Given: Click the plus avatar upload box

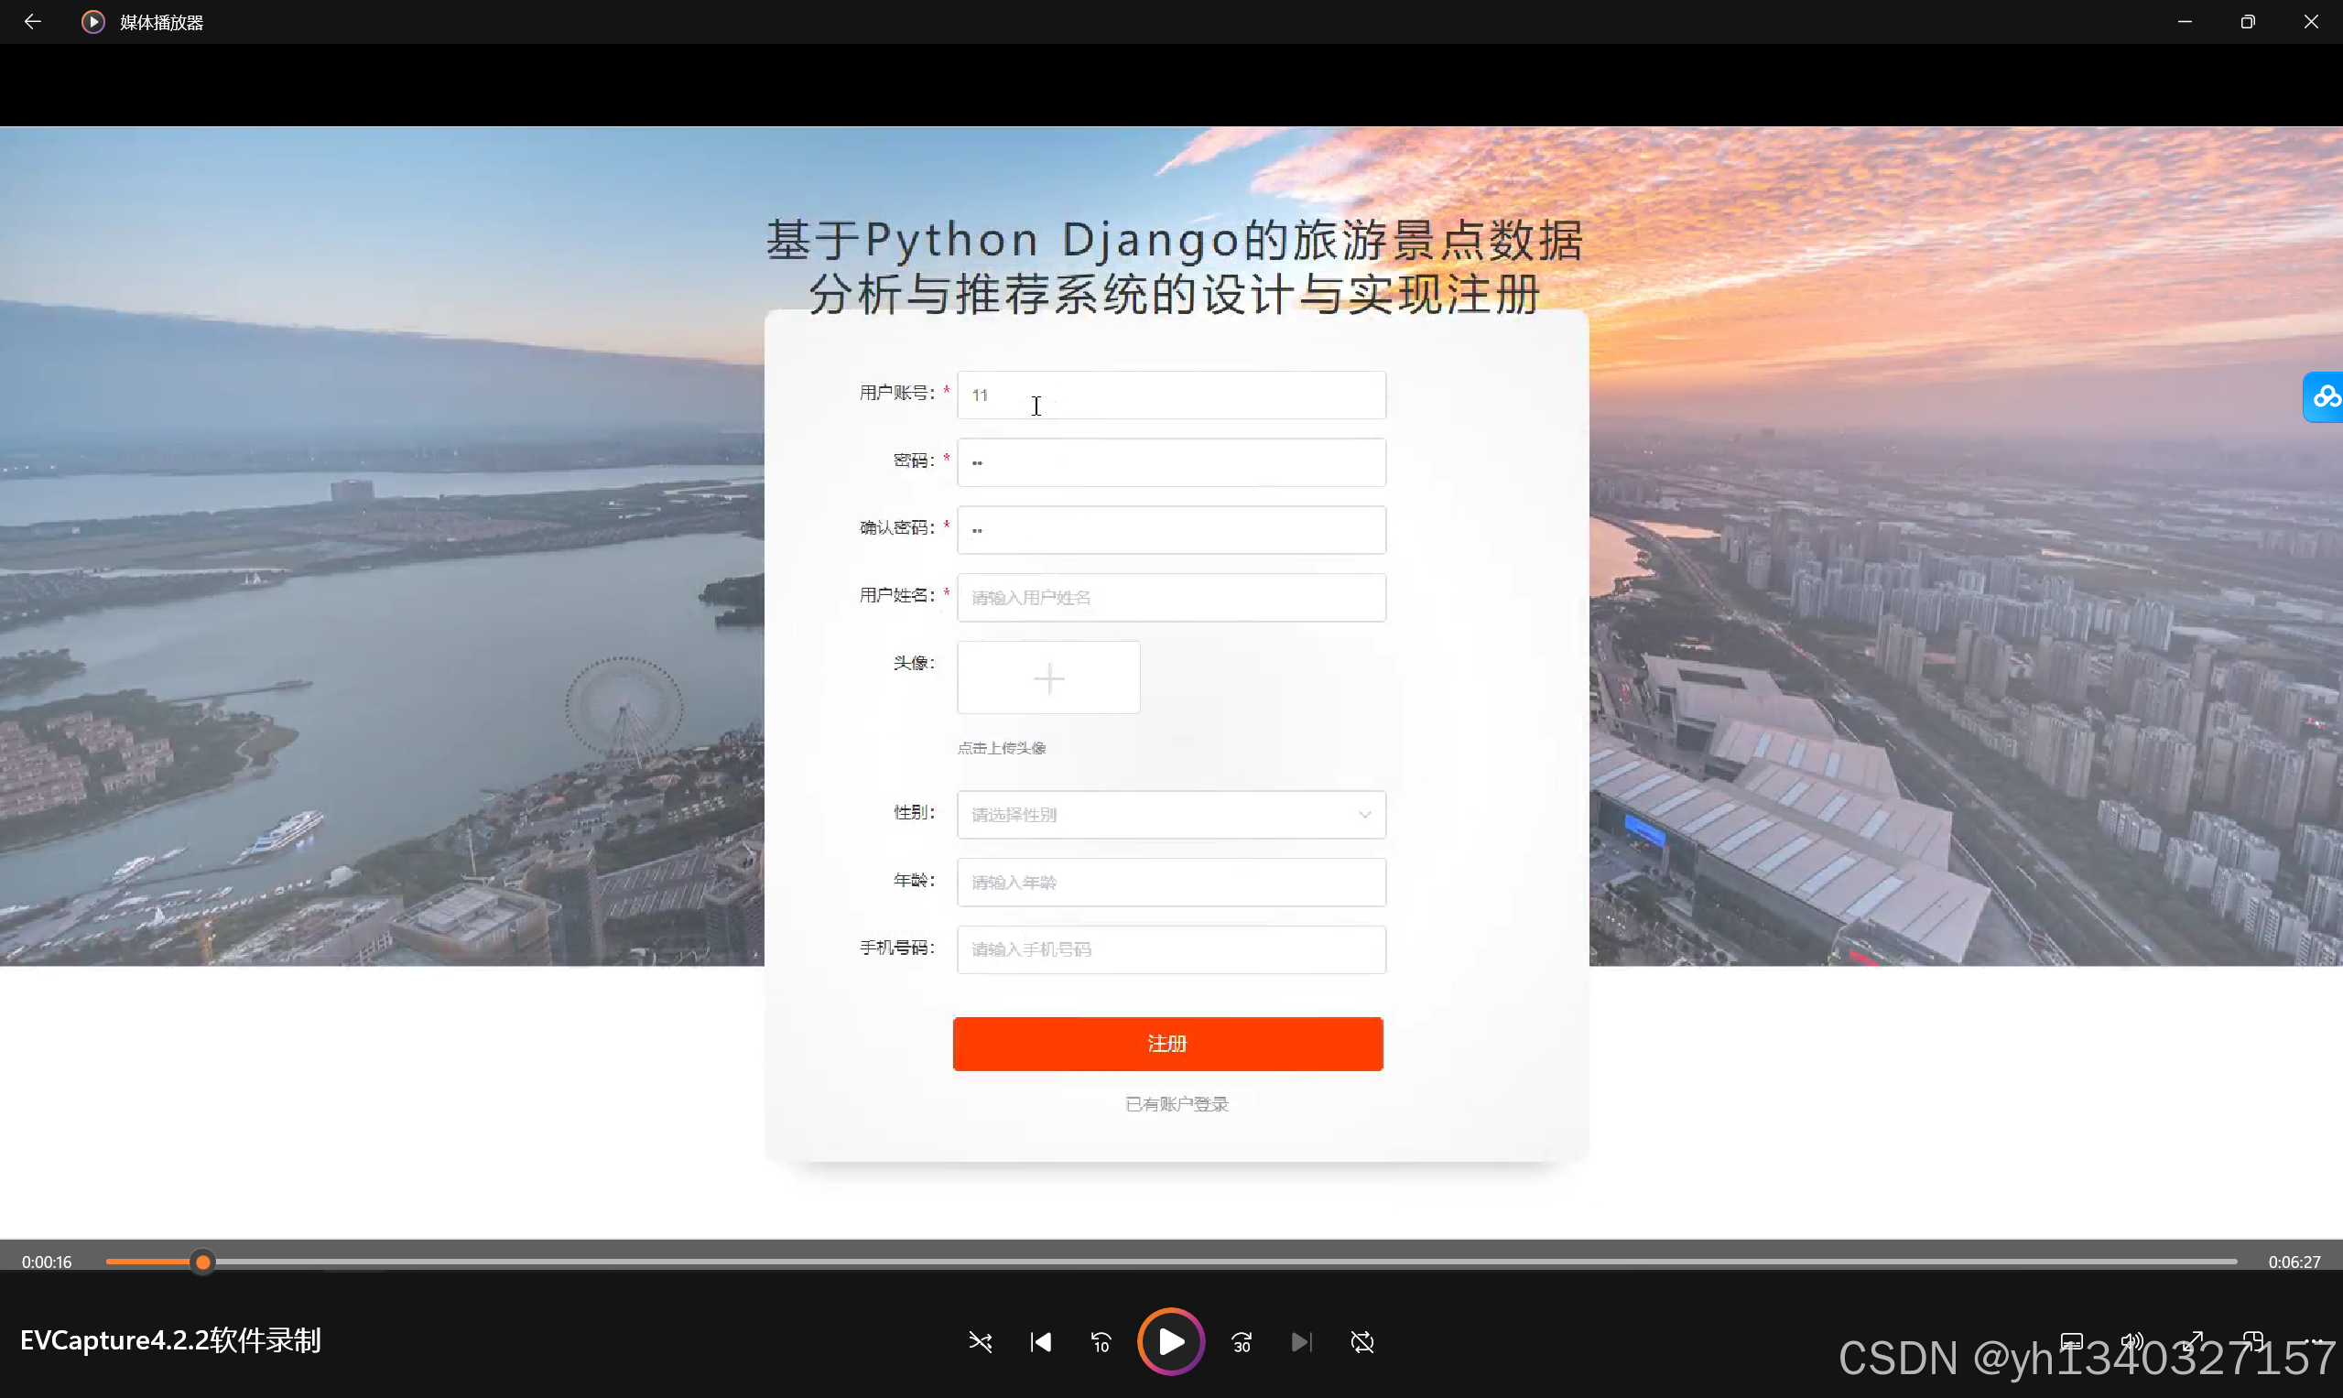Looking at the screenshot, I should 1048,677.
